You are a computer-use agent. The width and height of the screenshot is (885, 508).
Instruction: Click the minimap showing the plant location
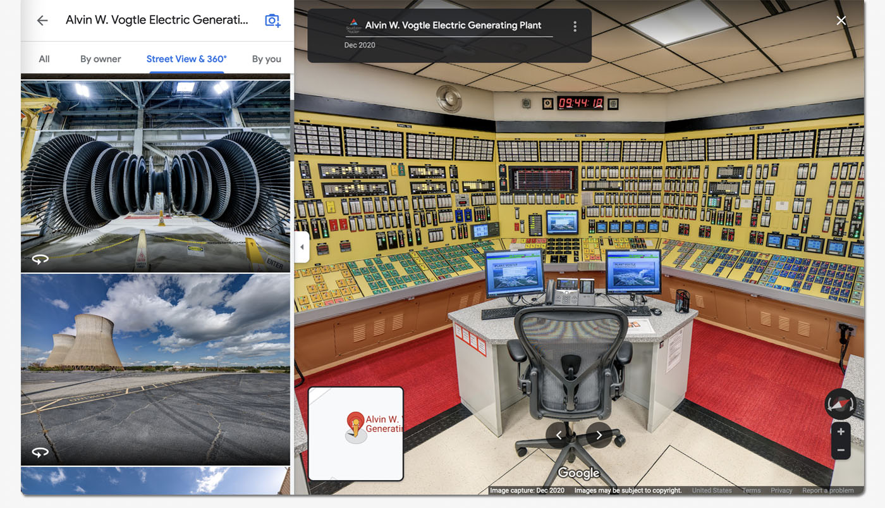point(356,433)
